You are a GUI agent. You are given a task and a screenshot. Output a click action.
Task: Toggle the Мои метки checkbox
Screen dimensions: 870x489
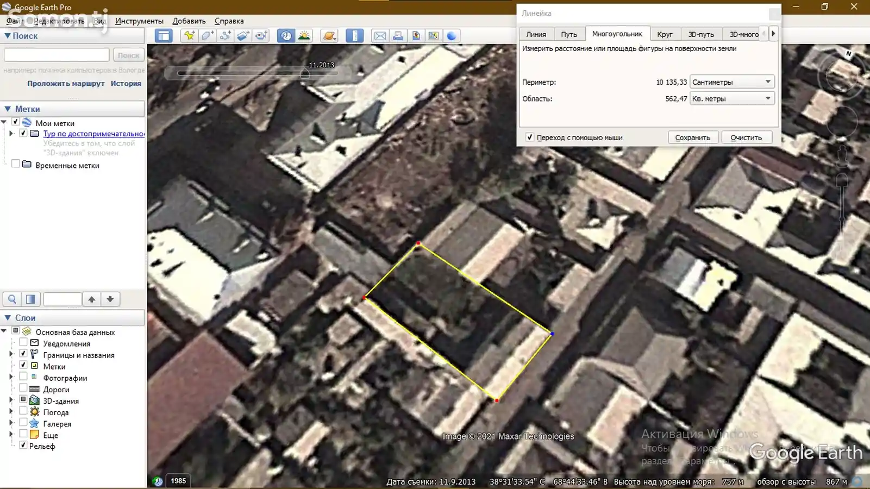point(15,122)
